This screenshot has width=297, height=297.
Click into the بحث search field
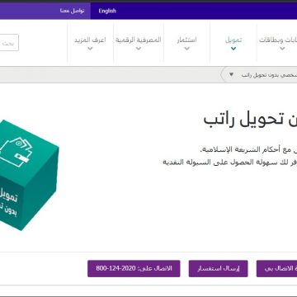click(x=9, y=43)
